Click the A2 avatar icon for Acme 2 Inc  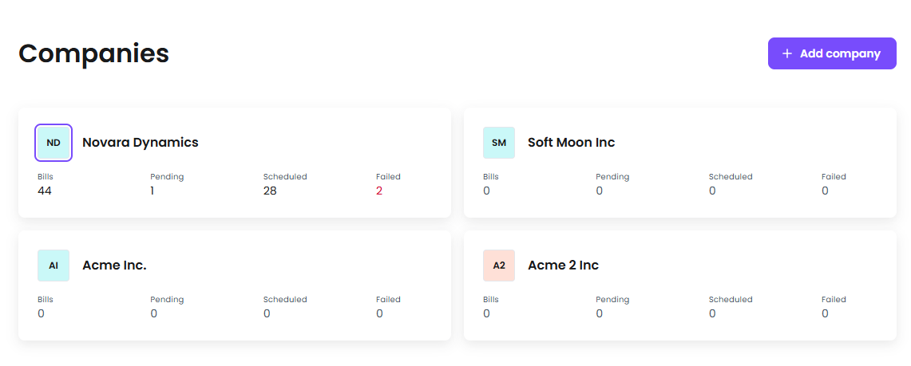coord(499,266)
